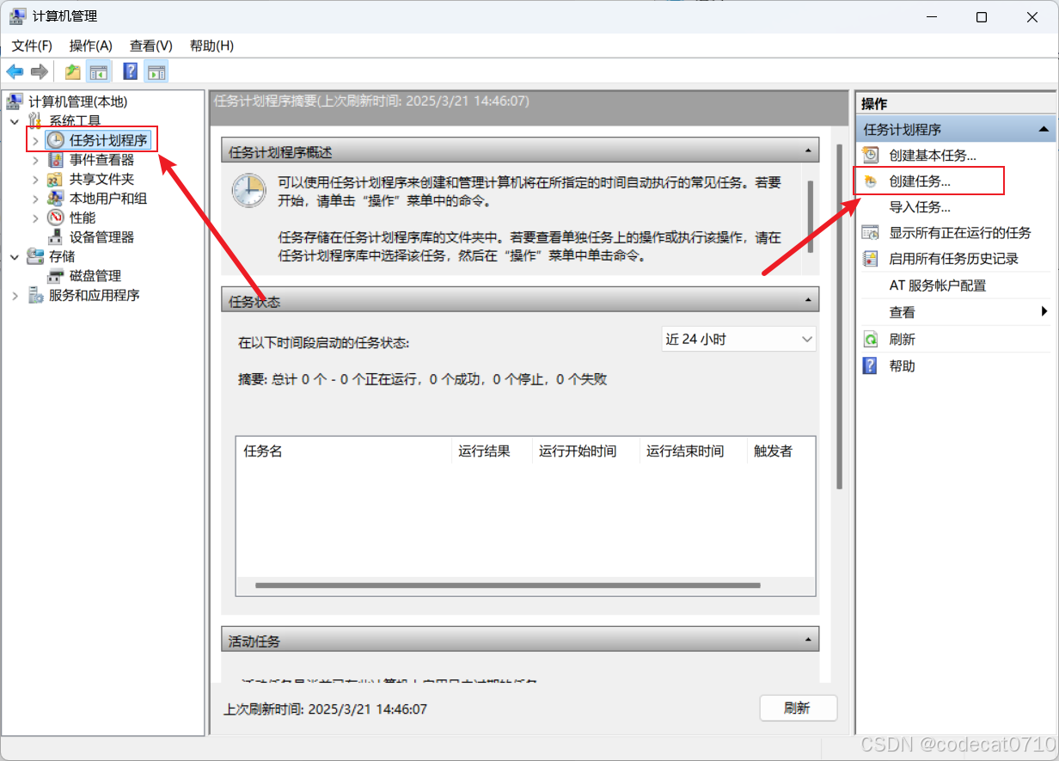Click the 启用所有任务历史记录 icon

pyautogui.click(x=871, y=259)
